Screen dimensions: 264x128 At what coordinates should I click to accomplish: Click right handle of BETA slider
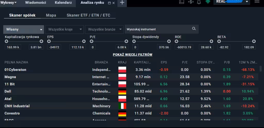tap(254, 41)
